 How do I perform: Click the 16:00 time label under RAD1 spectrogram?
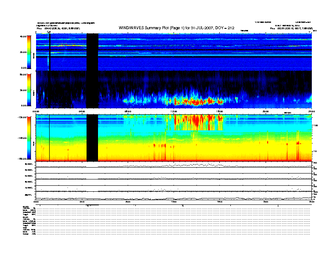pyautogui.click(x=220, y=111)
